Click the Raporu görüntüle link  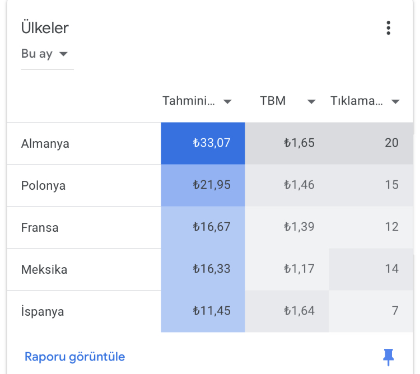pos(74,357)
